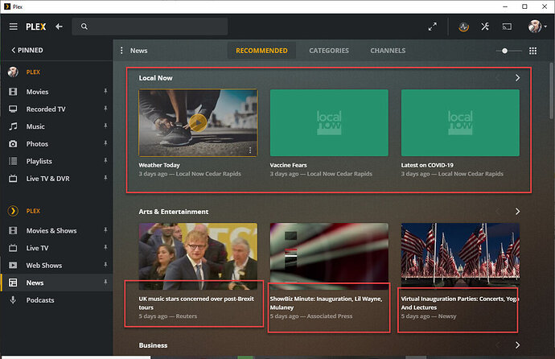Viewport: 555px width, 359px height.
Task: Go back with the arrow button
Action: click(59, 27)
